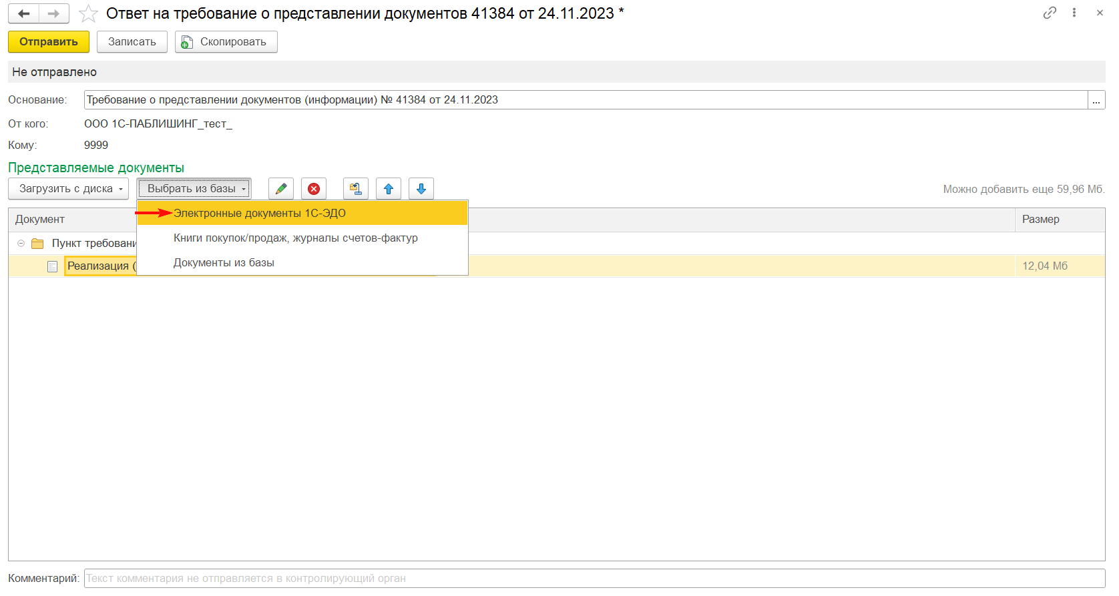This screenshot has height=596, width=1119.
Task: Open the three-dot more actions menu
Action: pyautogui.click(x=1074, y=13)
